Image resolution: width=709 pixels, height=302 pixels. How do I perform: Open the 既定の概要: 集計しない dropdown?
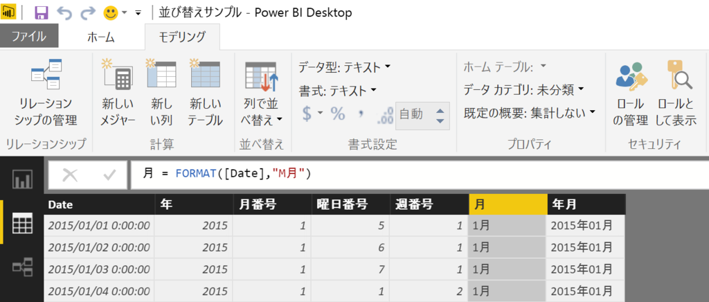[530, 113]
